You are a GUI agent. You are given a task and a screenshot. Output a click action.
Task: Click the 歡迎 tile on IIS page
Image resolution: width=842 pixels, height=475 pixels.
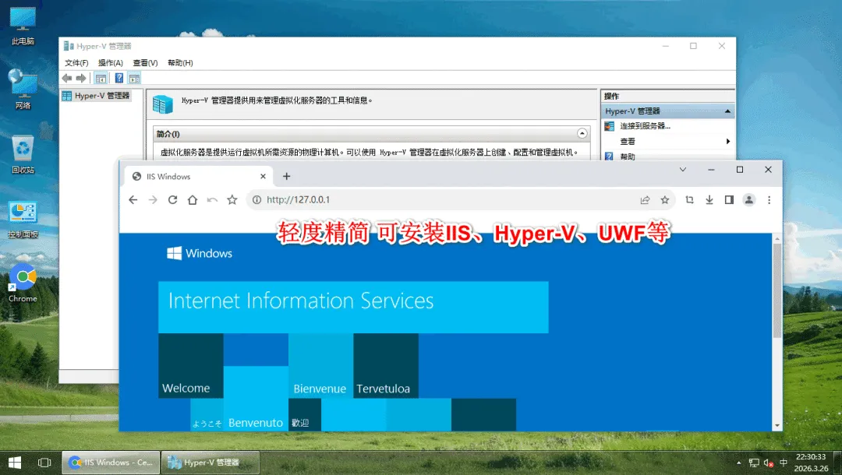pos(305,414)
